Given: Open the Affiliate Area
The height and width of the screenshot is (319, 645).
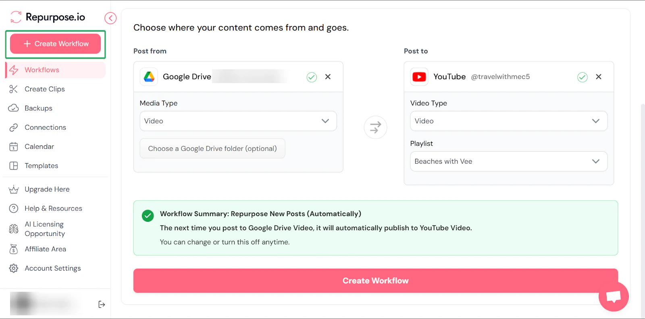Looking at the screenshot, I should point(45,249).
